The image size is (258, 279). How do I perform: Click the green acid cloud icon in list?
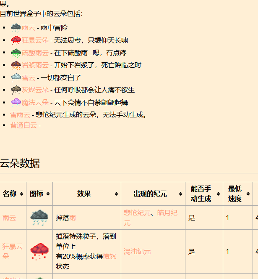pyautogui.click(x=16, y=53)
